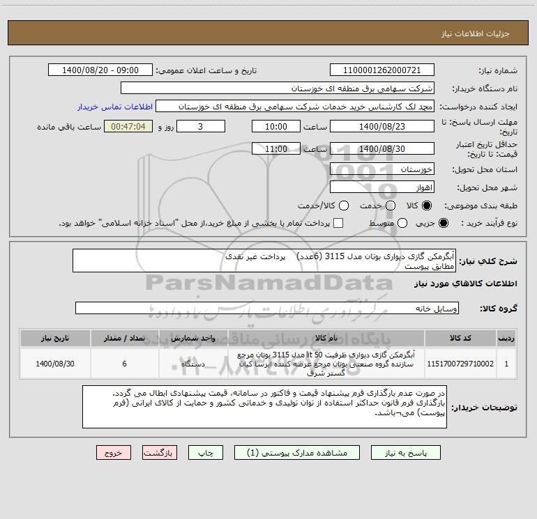Screen dimensions: 537x519
Task: Click the واحد شمارش column header
Action: click(193, 338)
